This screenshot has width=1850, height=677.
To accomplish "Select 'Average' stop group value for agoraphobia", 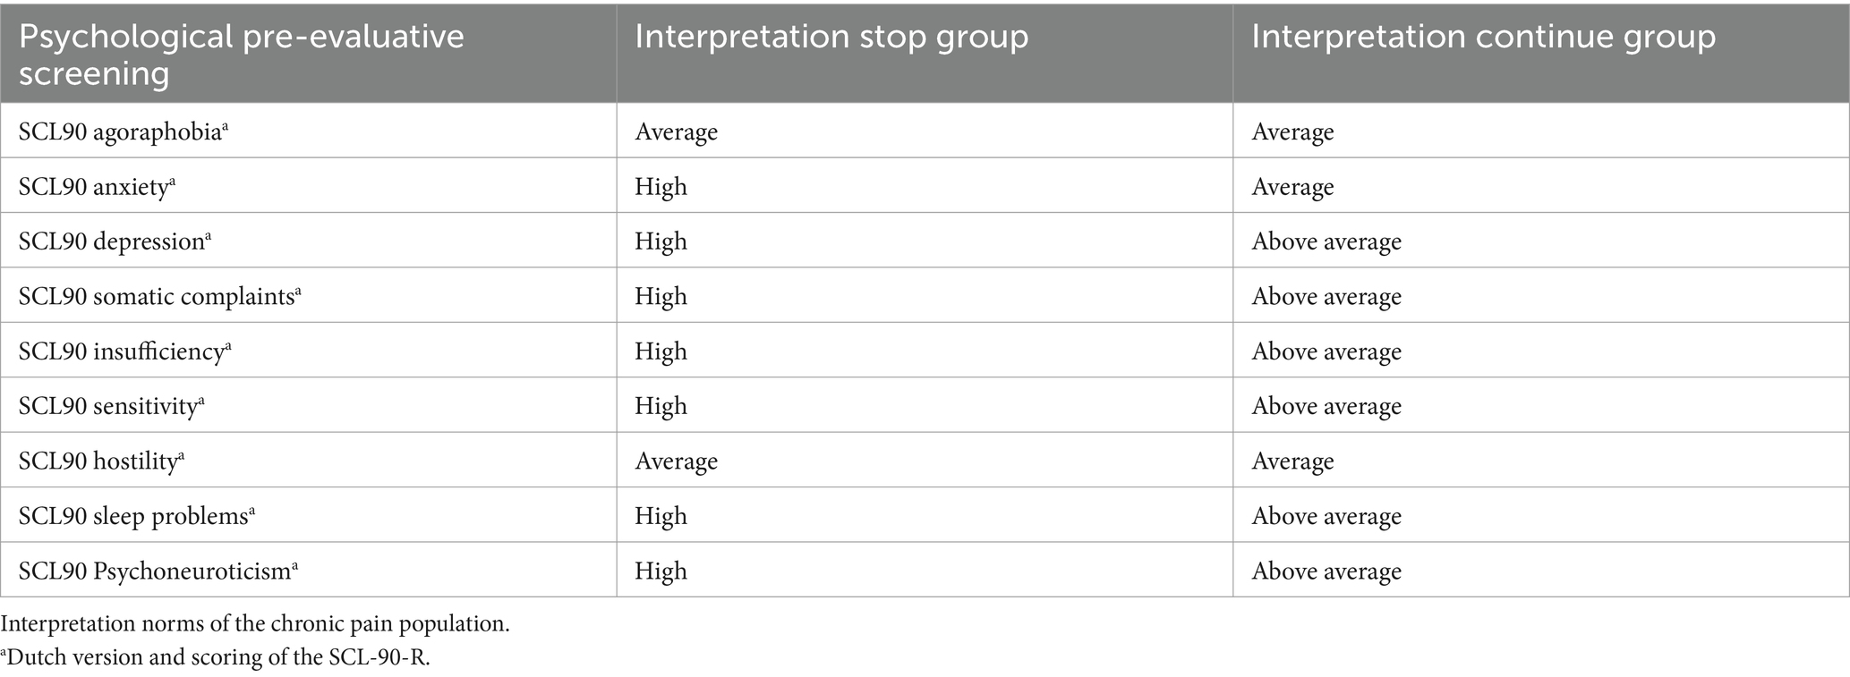I will click(x=676, y=131).
